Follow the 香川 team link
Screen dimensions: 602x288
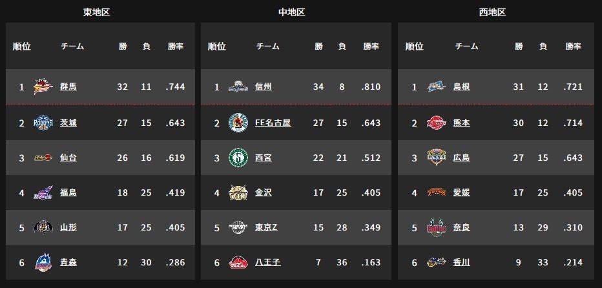[x=461, y=263]
